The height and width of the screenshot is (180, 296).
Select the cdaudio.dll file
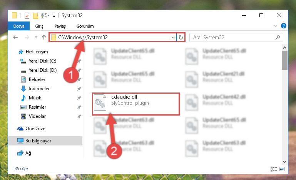coord(136,104)
